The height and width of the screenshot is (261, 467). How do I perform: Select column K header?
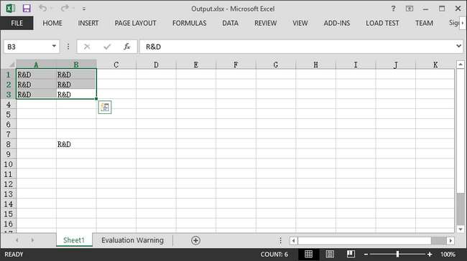click(435, 65)
